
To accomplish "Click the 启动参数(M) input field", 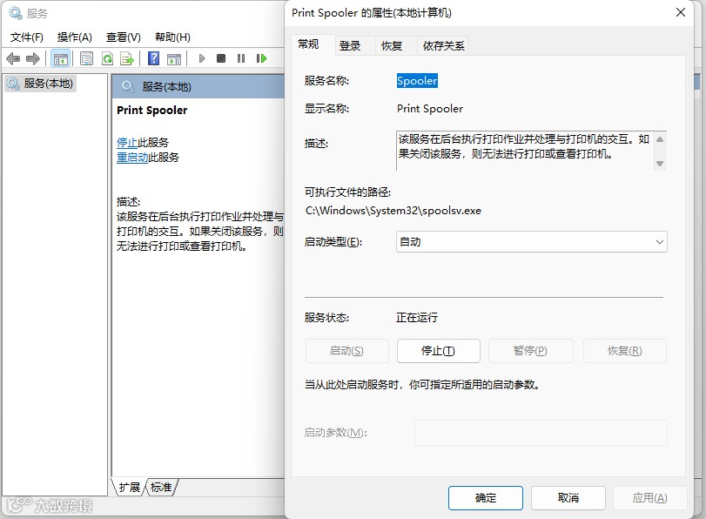I will (541, 433).
